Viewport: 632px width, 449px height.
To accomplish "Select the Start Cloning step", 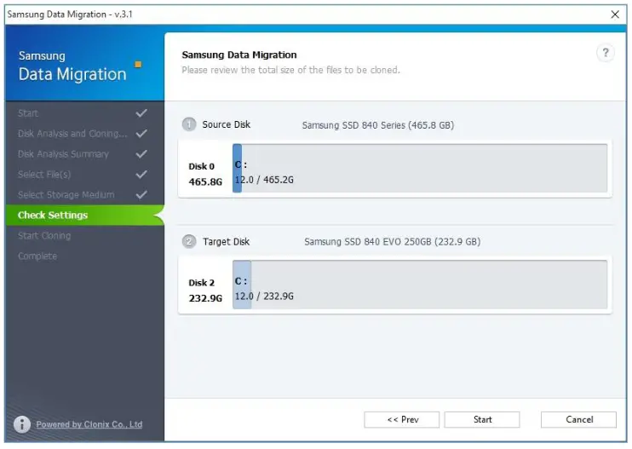I will [x=84, y=236].
